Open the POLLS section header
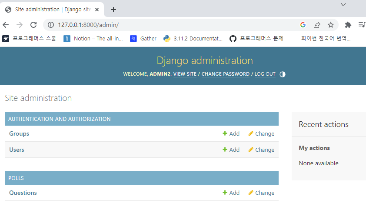This screenshot has height=220, width=366. [16, 178]
